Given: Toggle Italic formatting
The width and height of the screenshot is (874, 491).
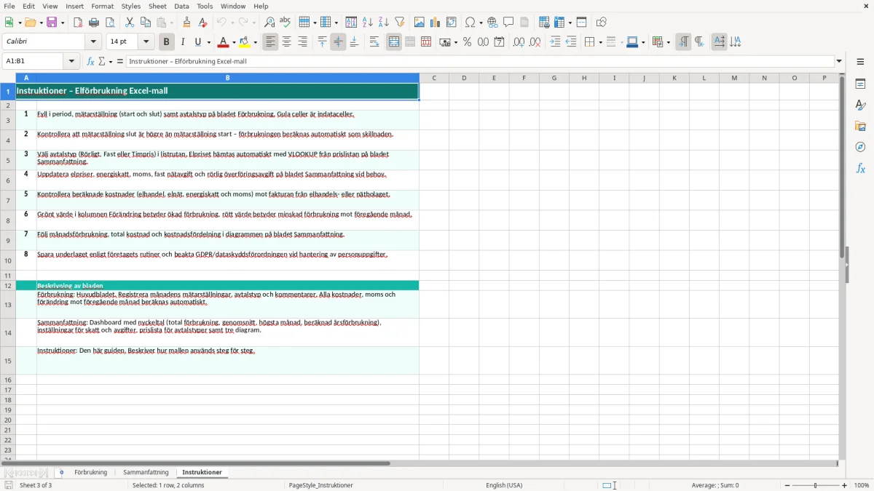Looking at the screenshot, I should pyautogui.click(x=183, y=42).
